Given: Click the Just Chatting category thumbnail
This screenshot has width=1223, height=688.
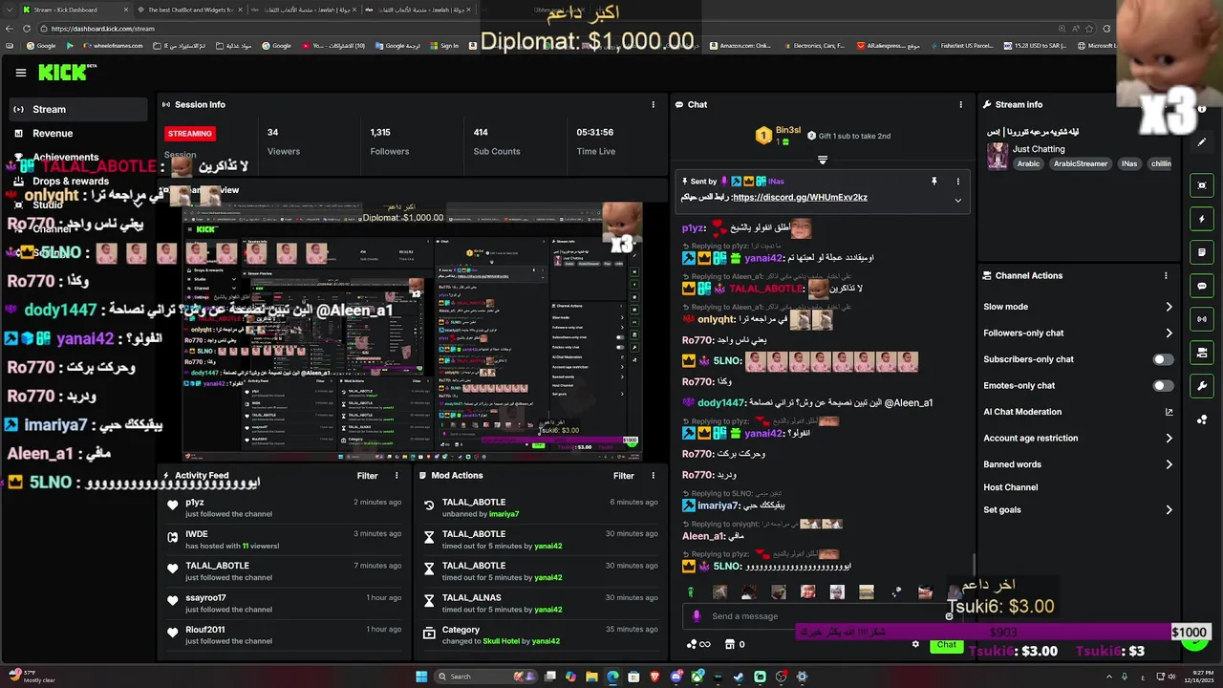Looking at the screenshot, I should pos(998,156).
